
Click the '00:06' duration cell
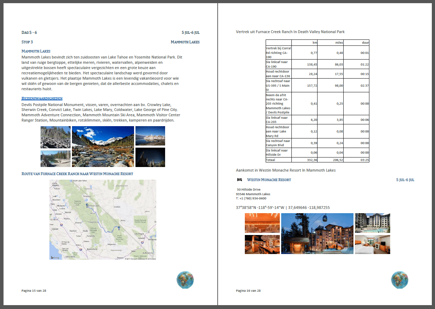(x=356, y=120)
